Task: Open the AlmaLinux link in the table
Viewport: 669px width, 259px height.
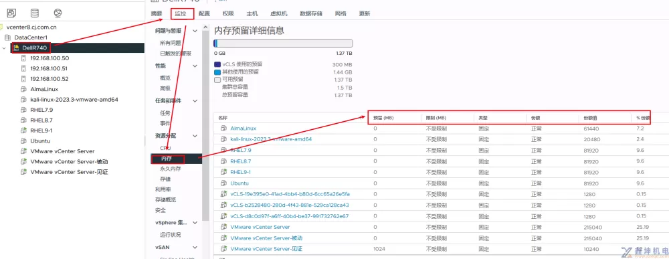Action: tap(244, 128)
